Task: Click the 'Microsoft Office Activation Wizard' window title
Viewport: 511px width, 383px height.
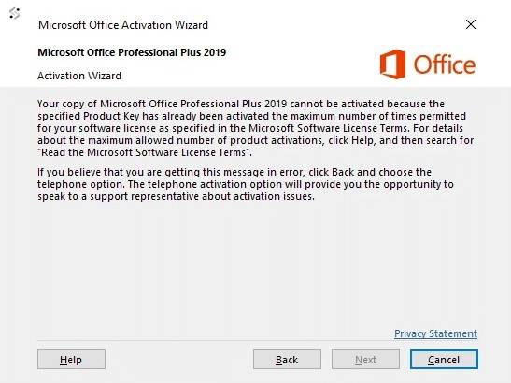Action: 123,25
